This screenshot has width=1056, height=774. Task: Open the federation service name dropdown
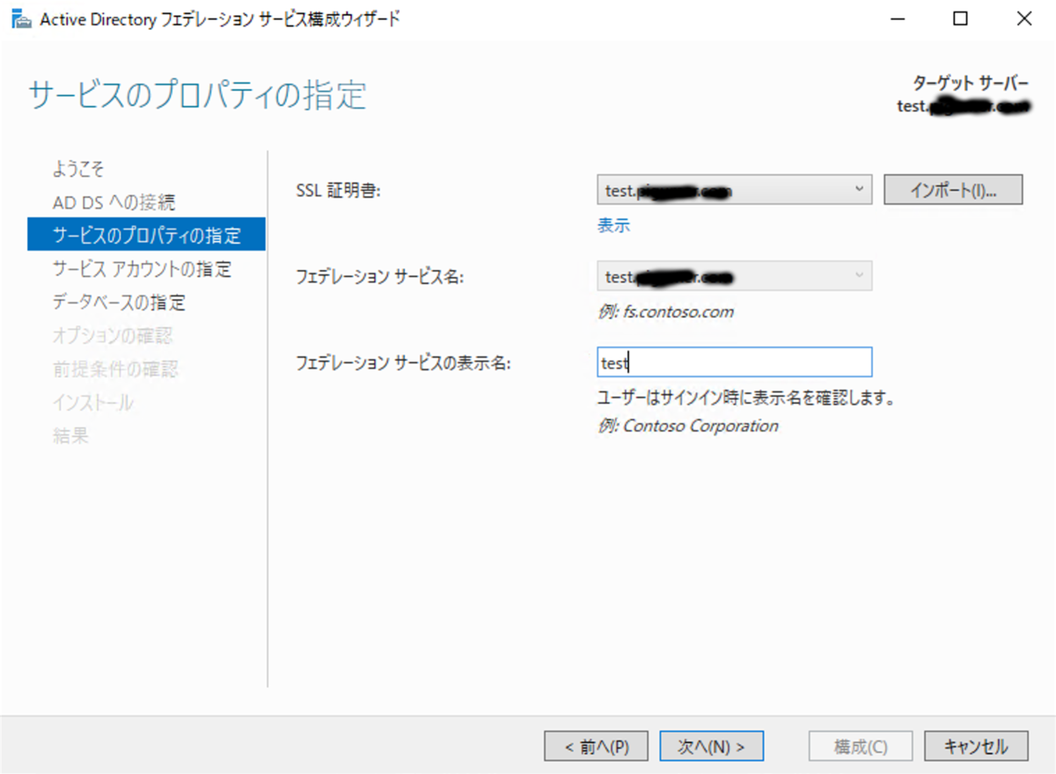(x=859, y=276)
